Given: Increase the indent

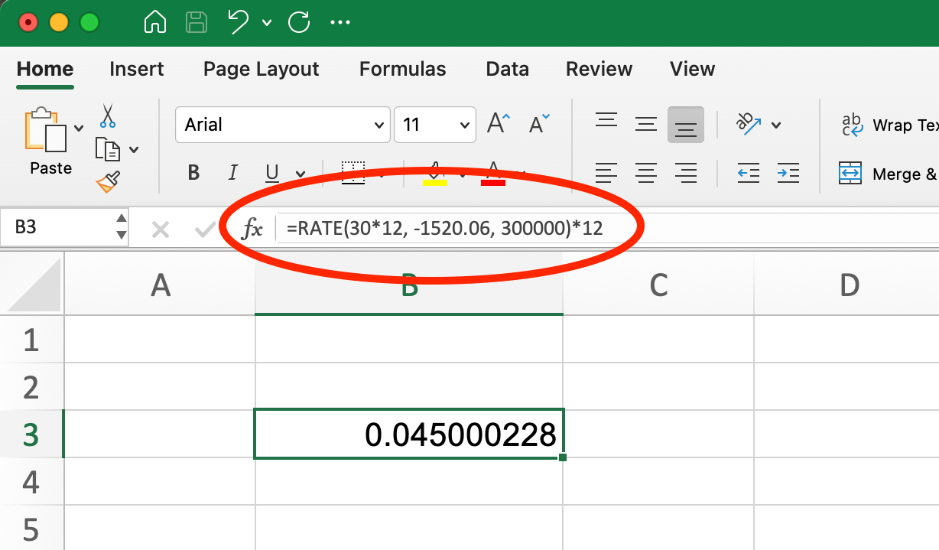Looking at the screenshot, I should tap(788, 174).
